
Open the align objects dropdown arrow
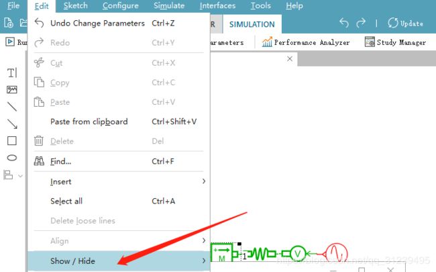click(x=20, y=176)
